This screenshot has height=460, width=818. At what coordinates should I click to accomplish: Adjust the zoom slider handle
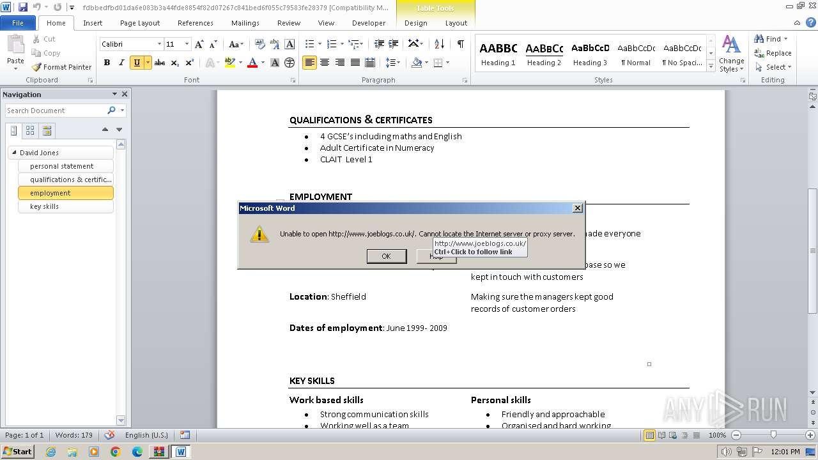773,435
